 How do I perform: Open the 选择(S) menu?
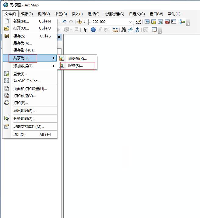(93, 14)
